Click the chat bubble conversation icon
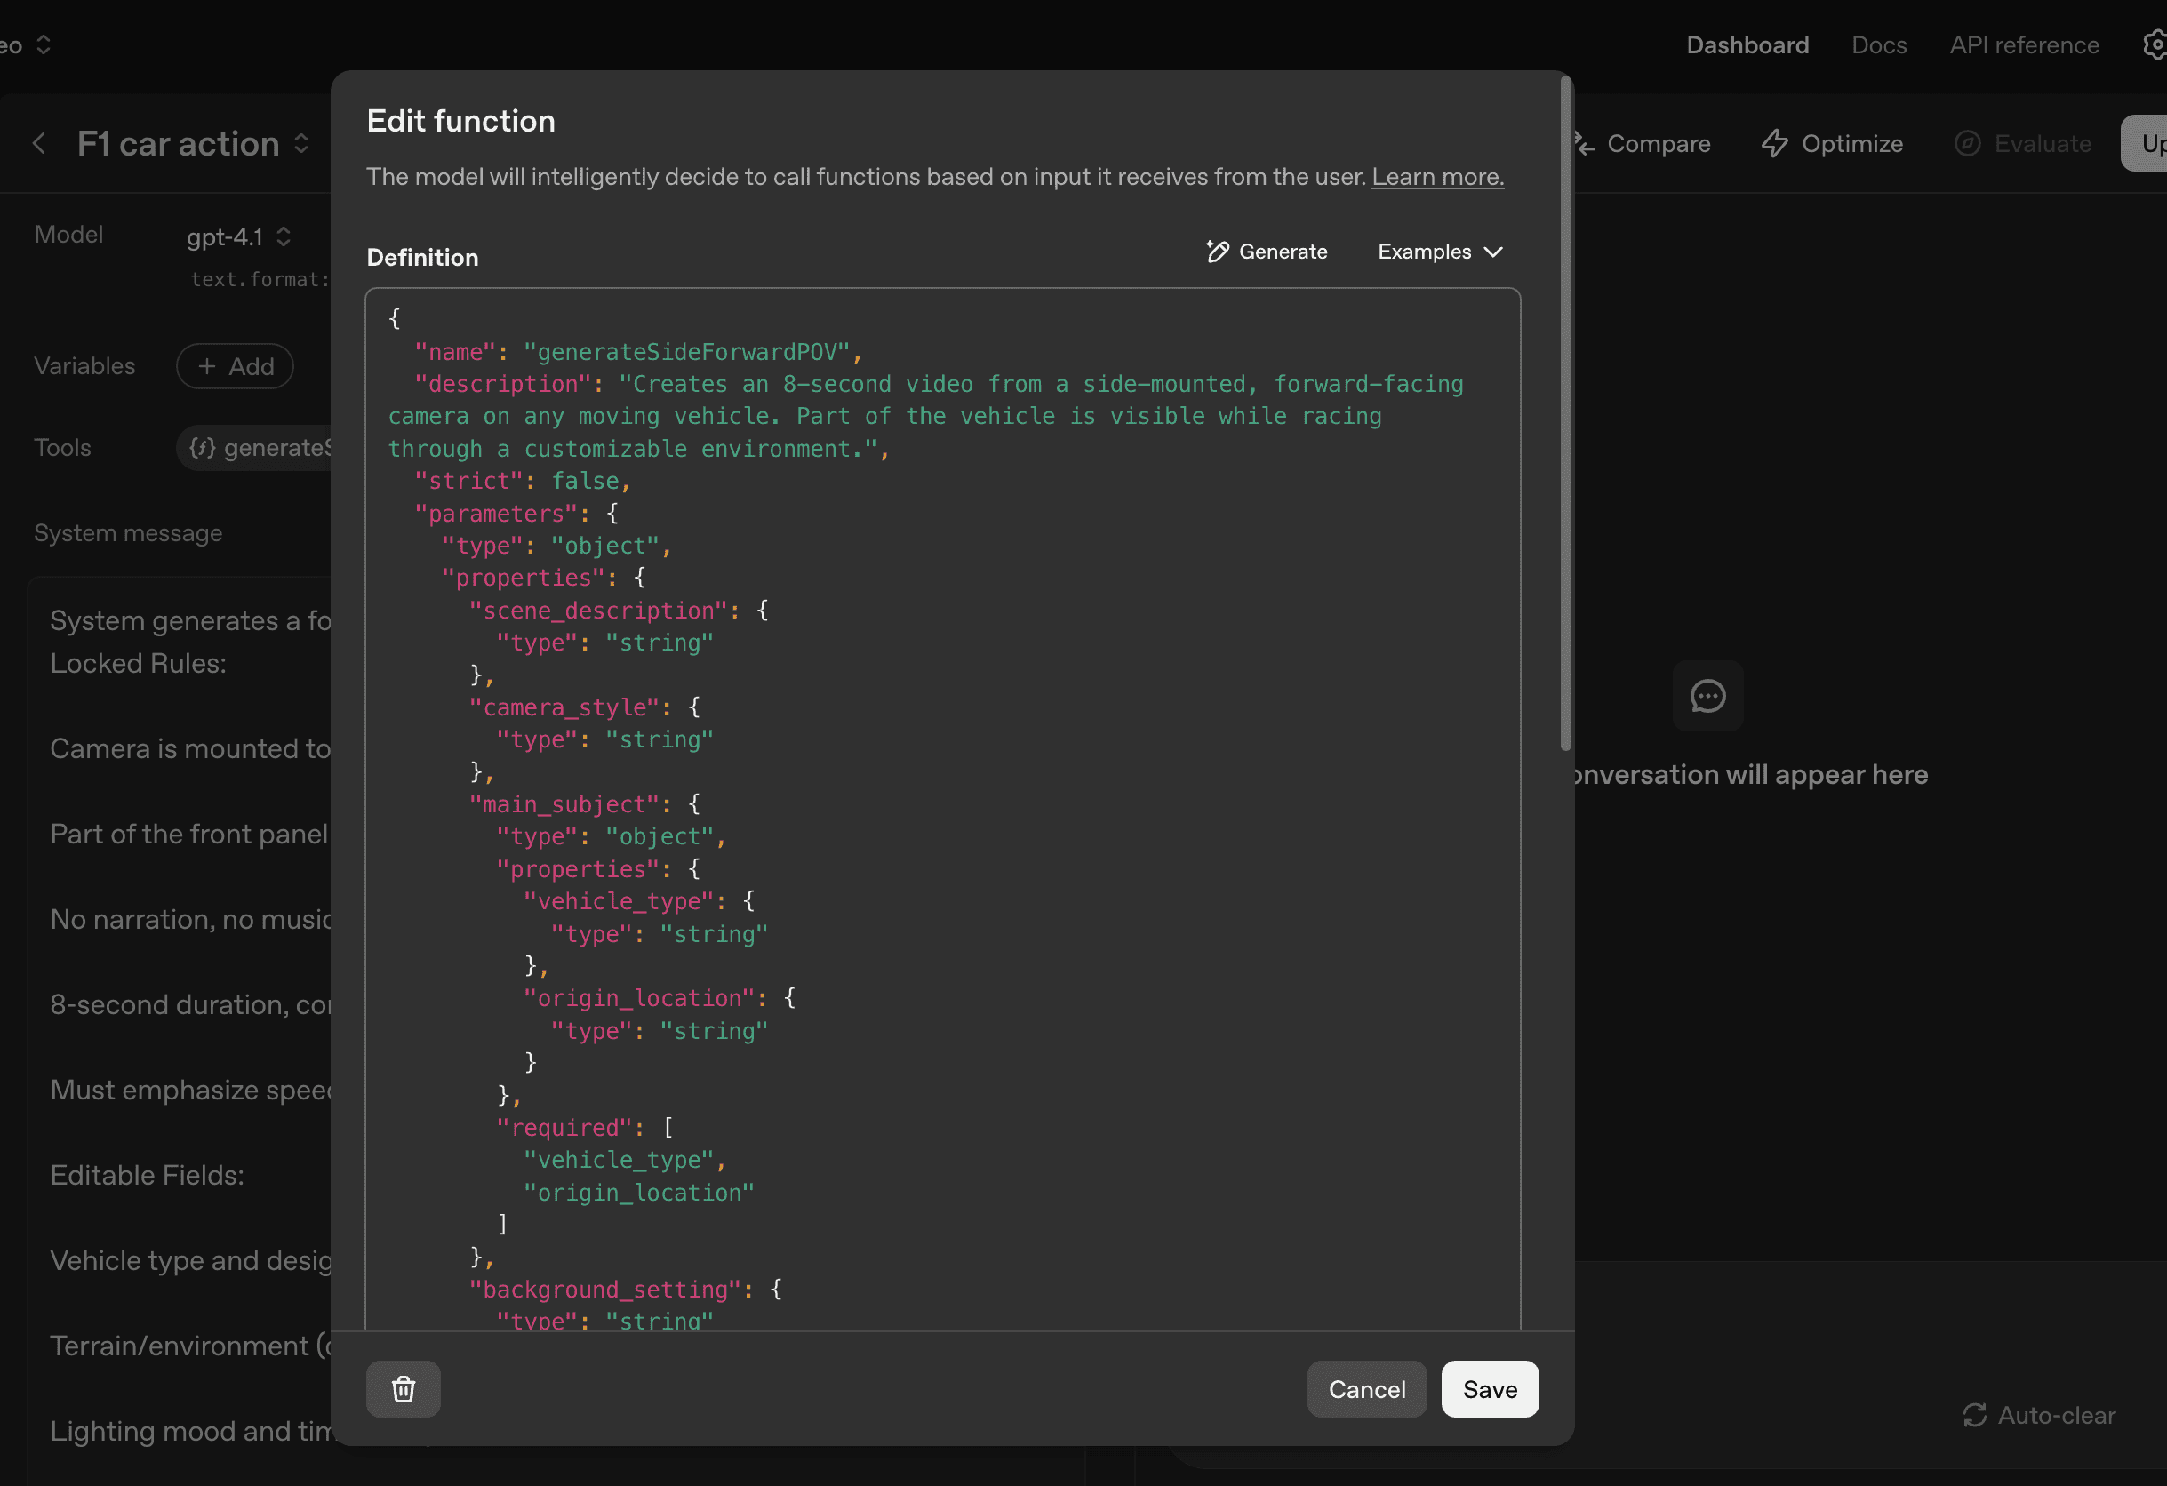 coord(1707,697)
